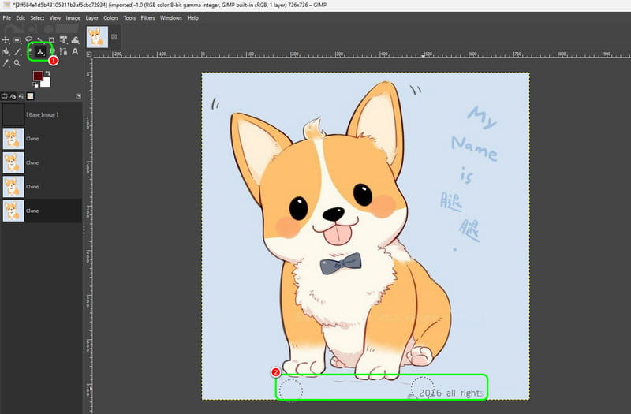Screen dimensions: 631x414
Task: Open the Filters menu
Action: click(x=147, y=17)
